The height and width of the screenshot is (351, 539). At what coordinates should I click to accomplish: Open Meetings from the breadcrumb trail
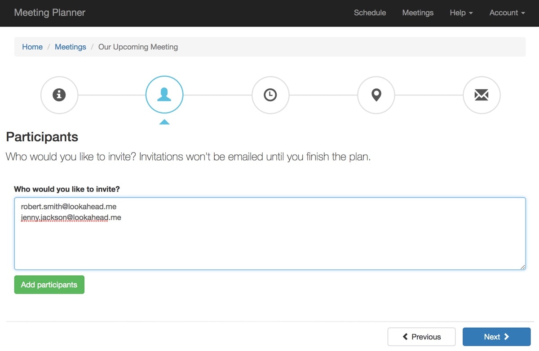70,47
